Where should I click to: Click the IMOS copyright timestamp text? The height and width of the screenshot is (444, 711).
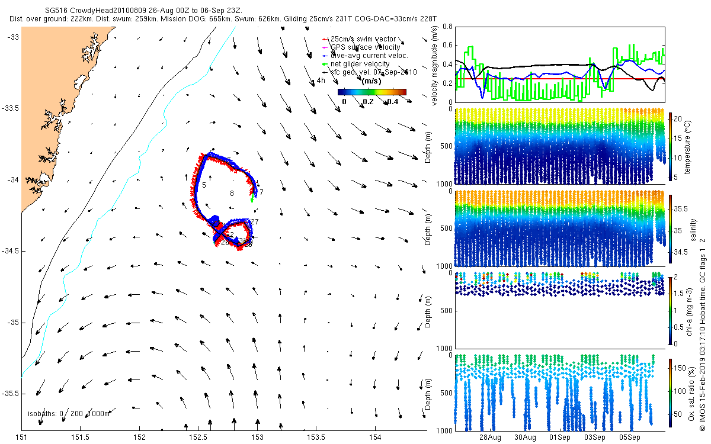703,334
